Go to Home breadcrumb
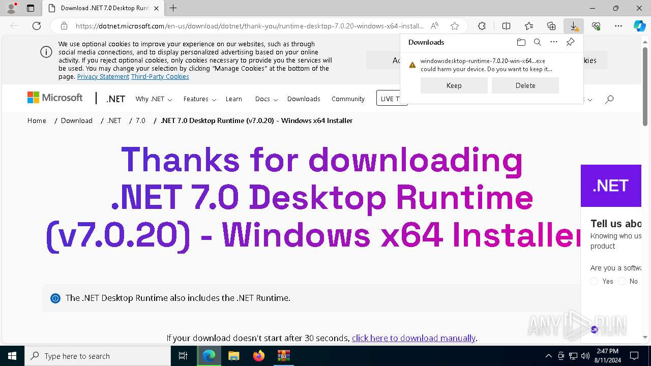The width and height of the screenshot is (651, 366). tap(37, 120)
